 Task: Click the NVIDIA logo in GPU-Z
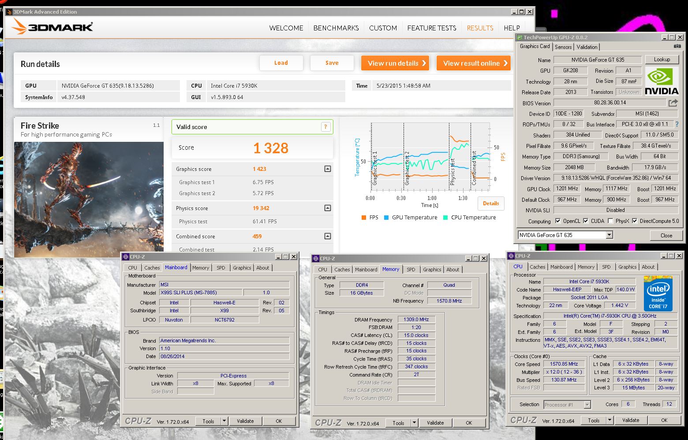[662, 81]
